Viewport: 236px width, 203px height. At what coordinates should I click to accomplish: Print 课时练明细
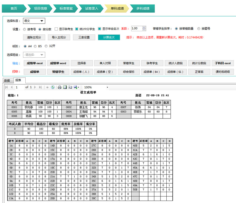pyautogui.click(x=223, y=72)
